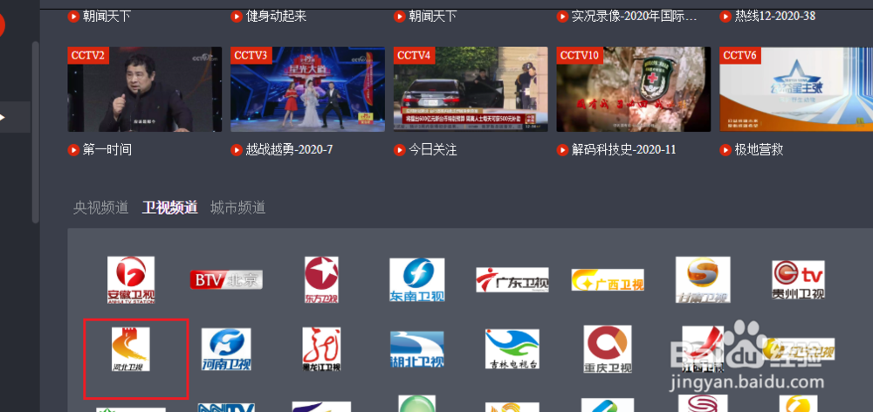Play the CCTV6 live thumbnail
Screen dimensions: 873x412
point(796,89)
